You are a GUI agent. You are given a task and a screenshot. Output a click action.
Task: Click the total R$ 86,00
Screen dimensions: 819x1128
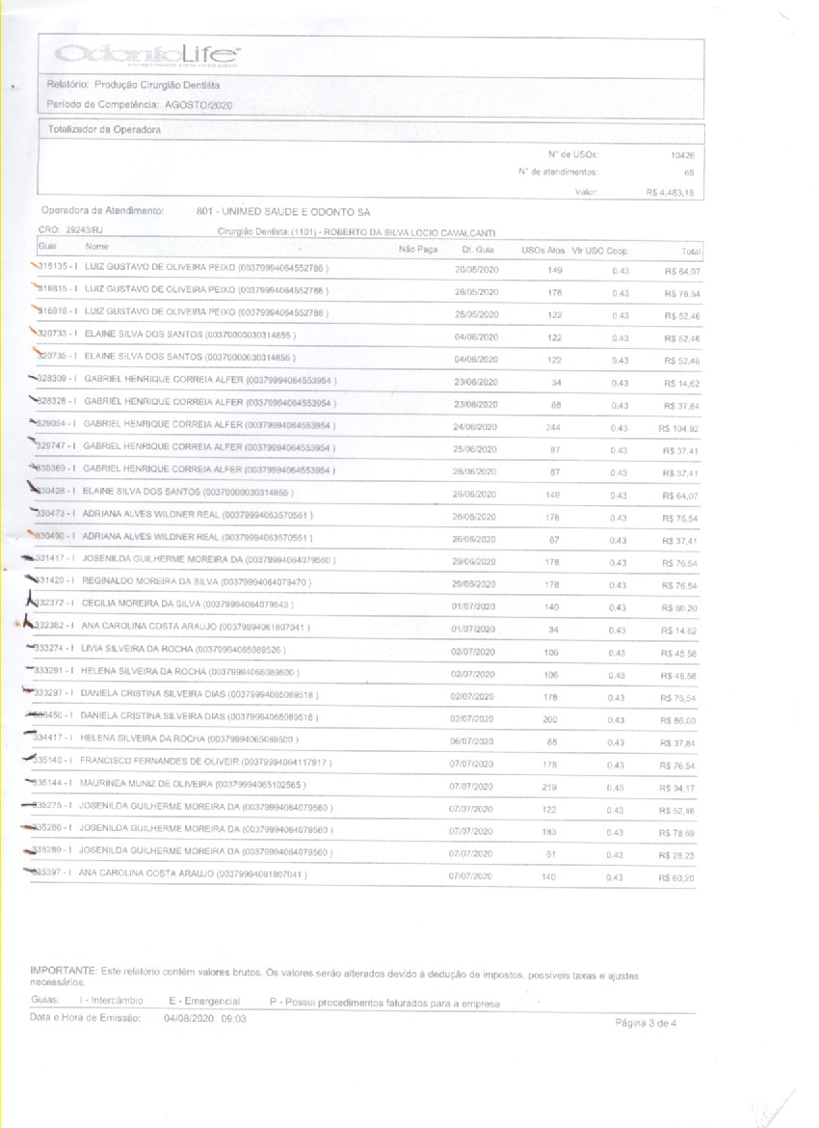678,720
